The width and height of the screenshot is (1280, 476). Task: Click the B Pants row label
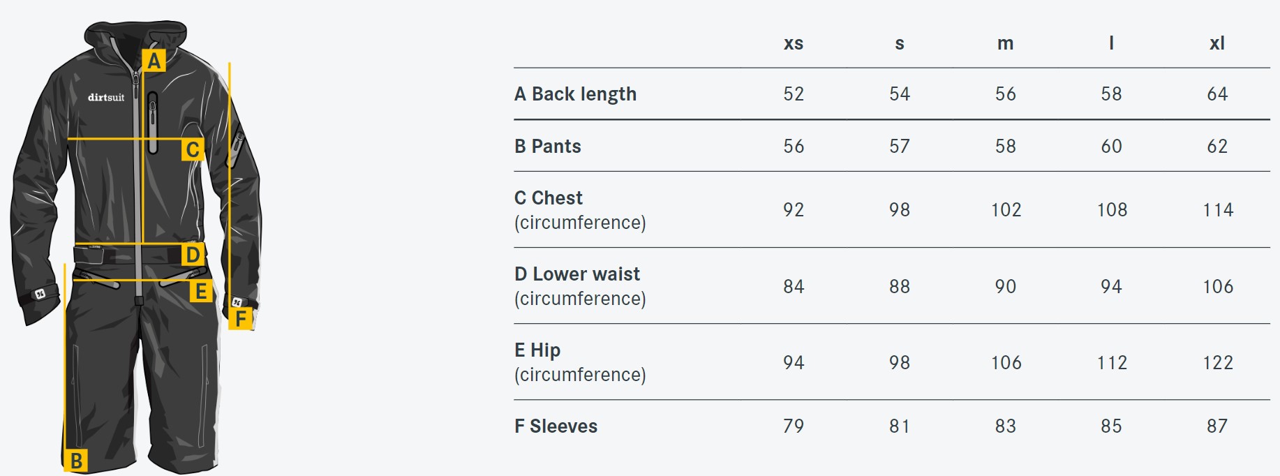(548, 147)
